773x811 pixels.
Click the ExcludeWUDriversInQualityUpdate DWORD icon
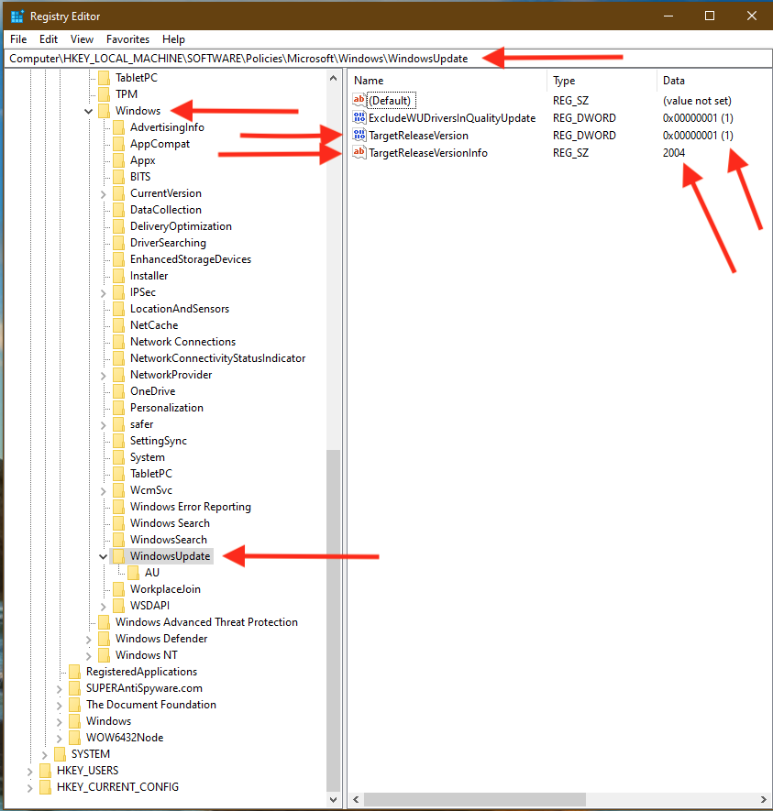pyautogui.click(x=359, y=118)
